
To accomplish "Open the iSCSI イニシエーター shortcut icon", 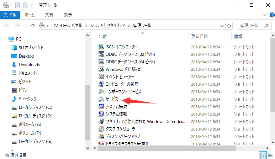I will (x=101, y=47).
